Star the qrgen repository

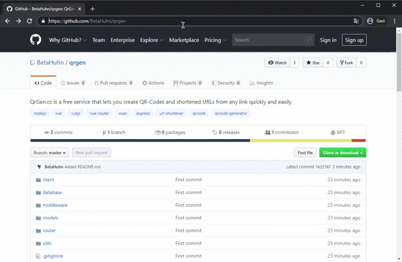coord(313,63)
